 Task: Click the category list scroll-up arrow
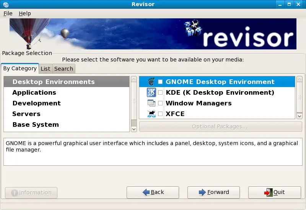pos(134,79)
